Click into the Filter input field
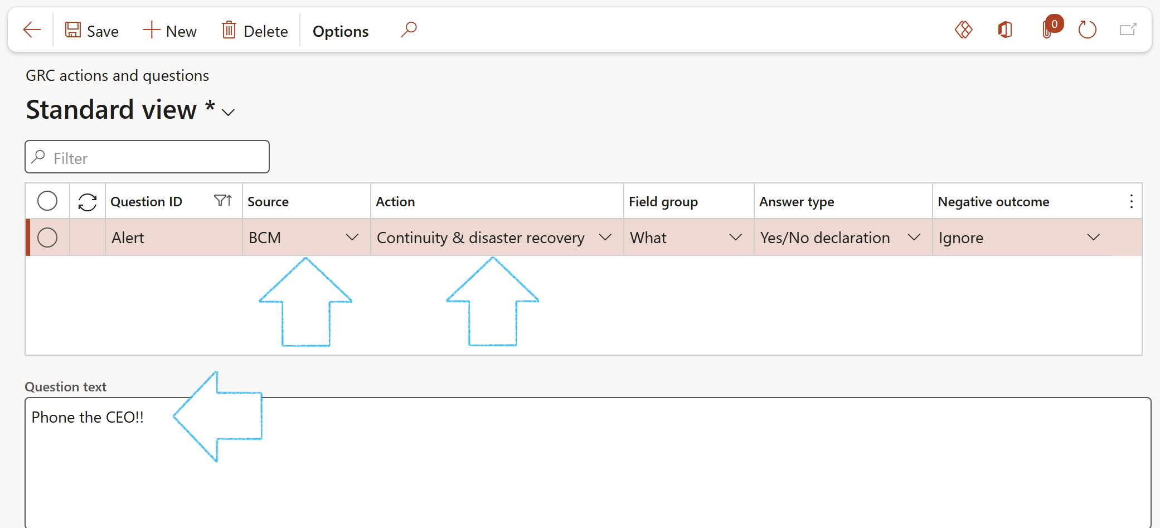 click(x=156, y=158)
